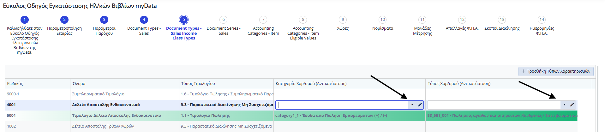This screenshot has height=132, width=605.
Task: Click Τύπος Τιμολογίου column header
Action: 198,84
